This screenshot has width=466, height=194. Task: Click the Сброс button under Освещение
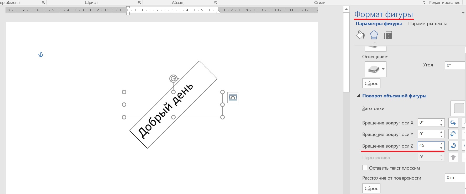click(371, 83)
